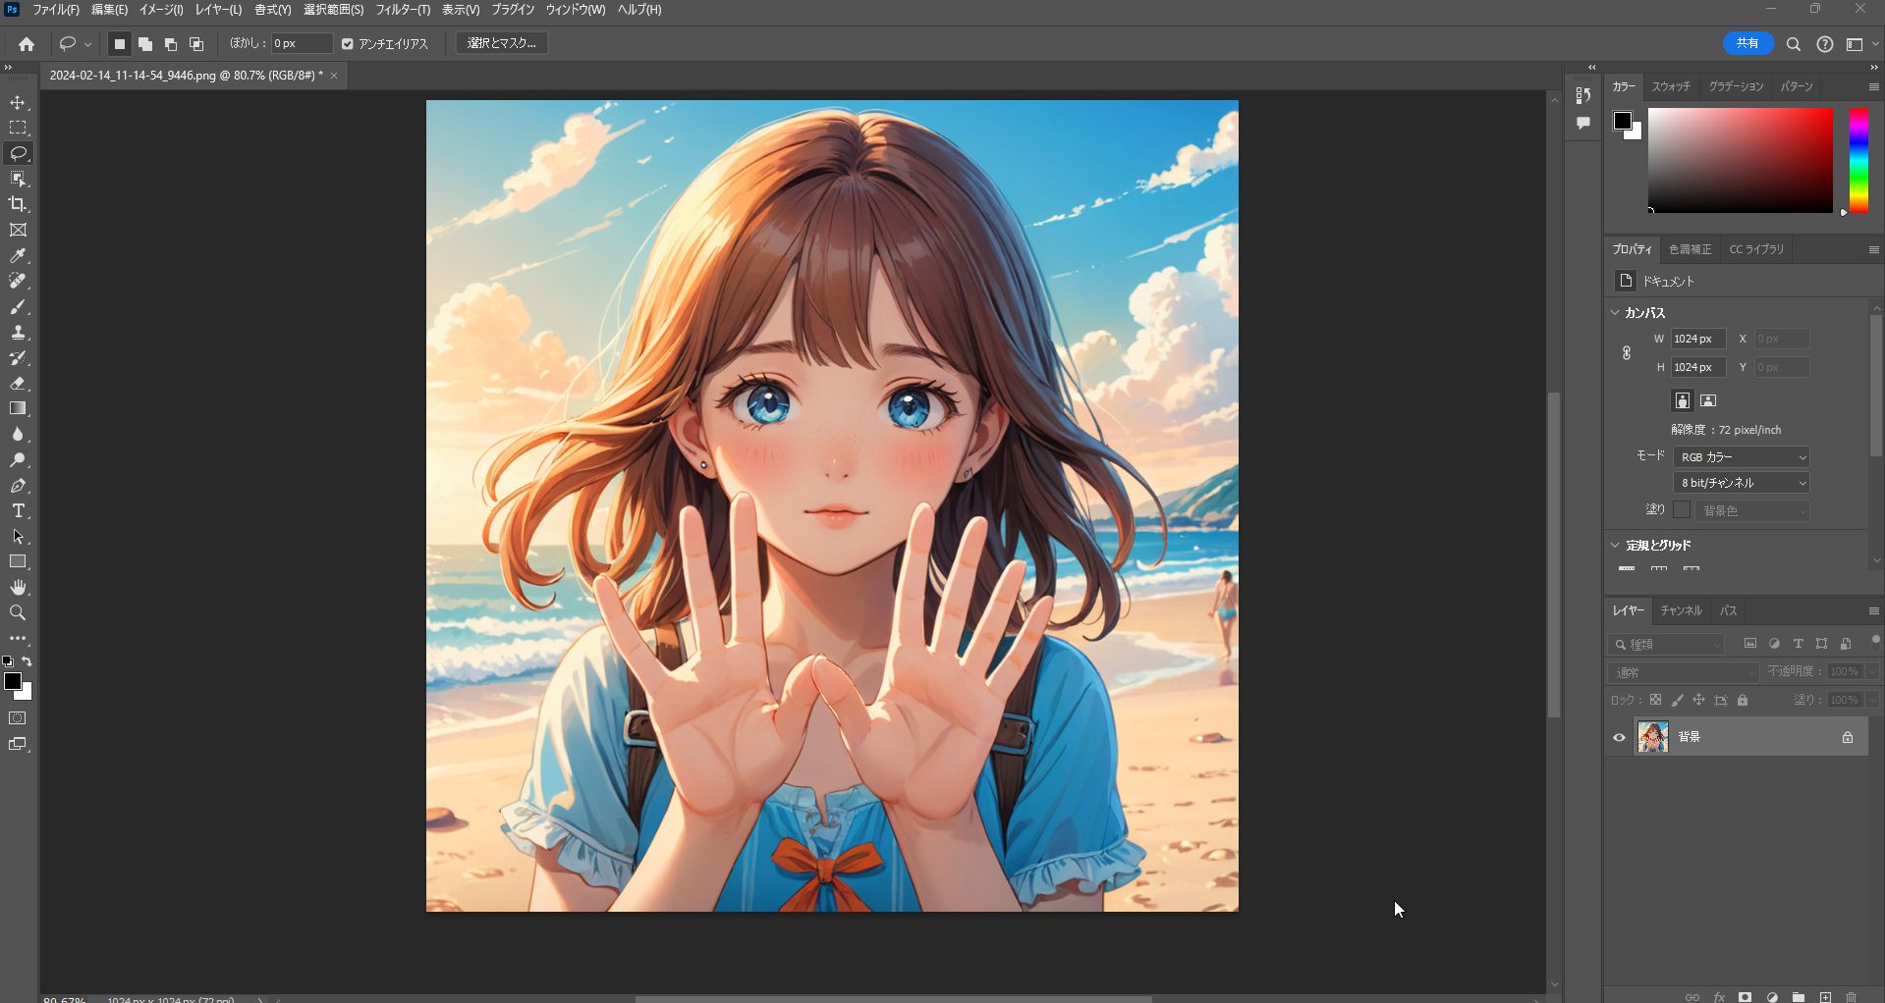Collapse the カンバス section
This screenshot has height=1003, width=1885.
[x=1616, y=313]
